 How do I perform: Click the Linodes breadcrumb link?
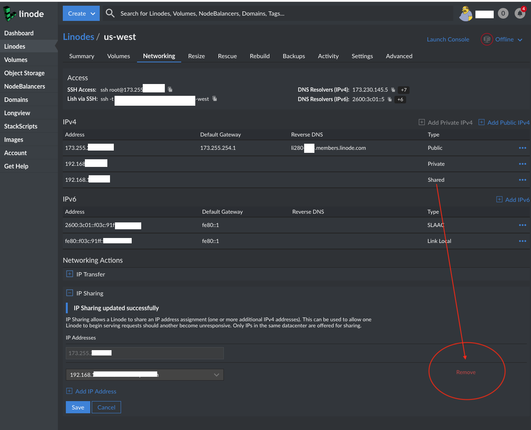click(x=78, y=37)
